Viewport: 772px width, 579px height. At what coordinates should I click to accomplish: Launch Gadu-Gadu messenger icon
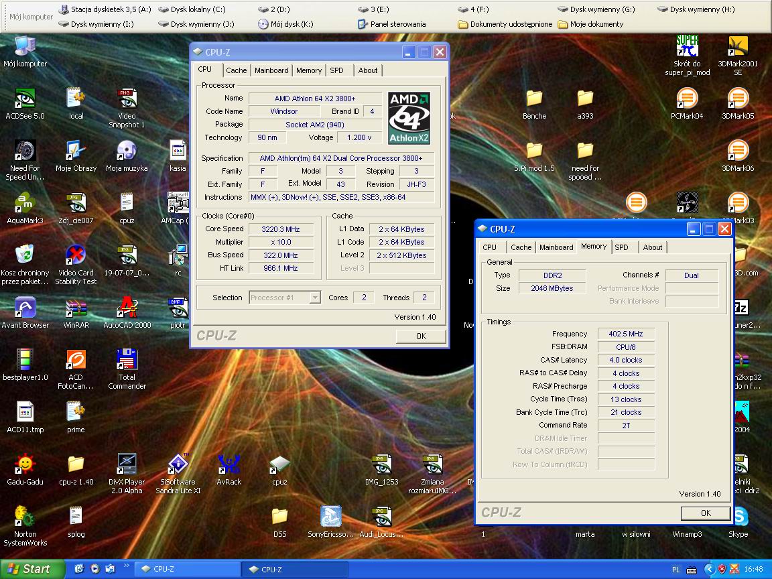tap(25, 469)
